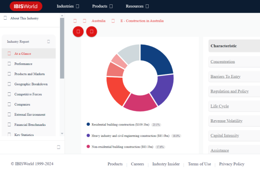Viewport: 260px width, 173px height.
Task: Click the second red circular button
Action: [x=91, y=31]
